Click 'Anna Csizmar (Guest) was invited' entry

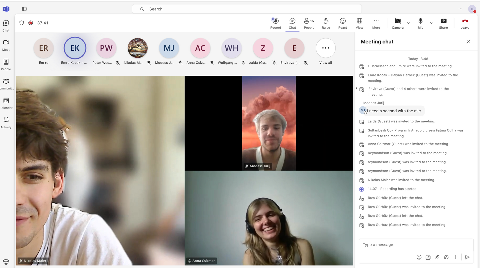point(408,144)
